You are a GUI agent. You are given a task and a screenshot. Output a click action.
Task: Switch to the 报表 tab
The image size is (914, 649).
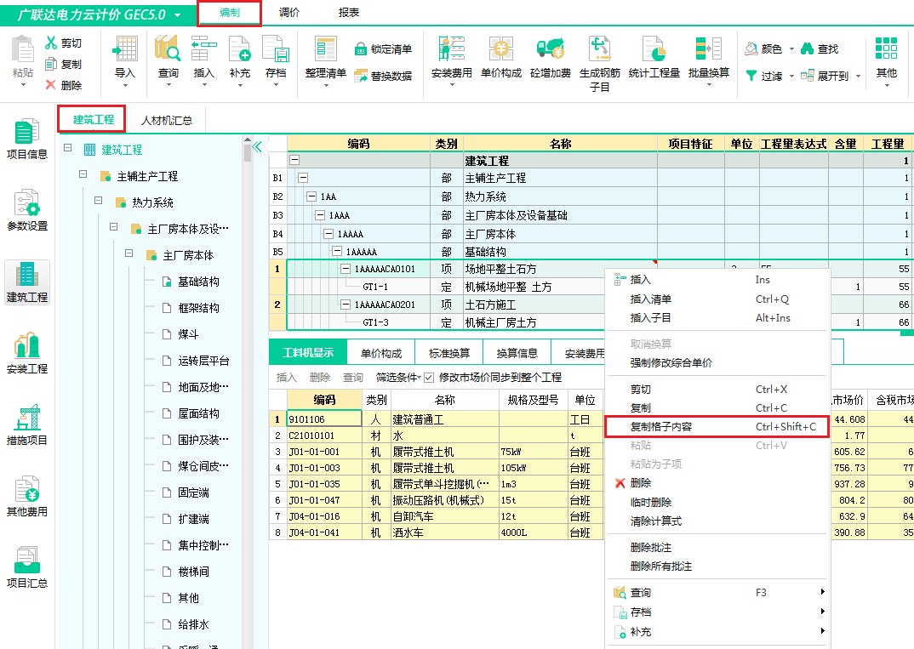[x=348, y=13]
